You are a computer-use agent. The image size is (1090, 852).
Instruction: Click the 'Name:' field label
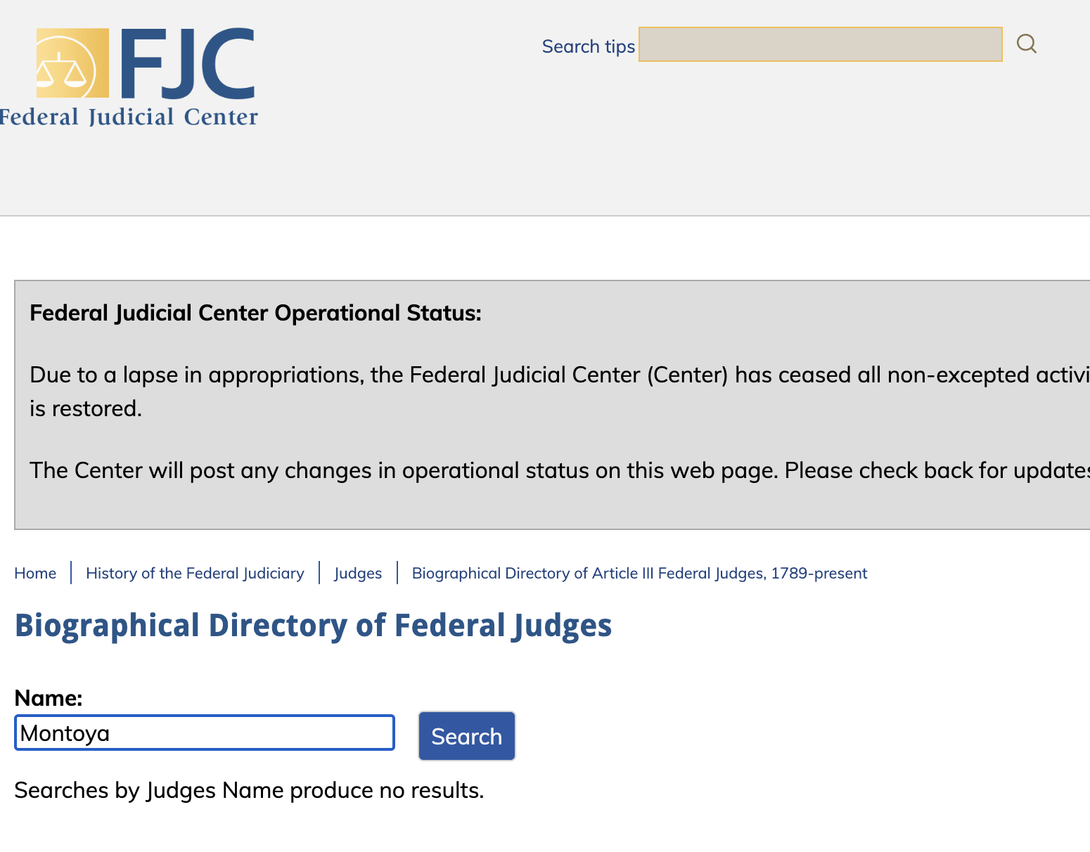[49, 697]
